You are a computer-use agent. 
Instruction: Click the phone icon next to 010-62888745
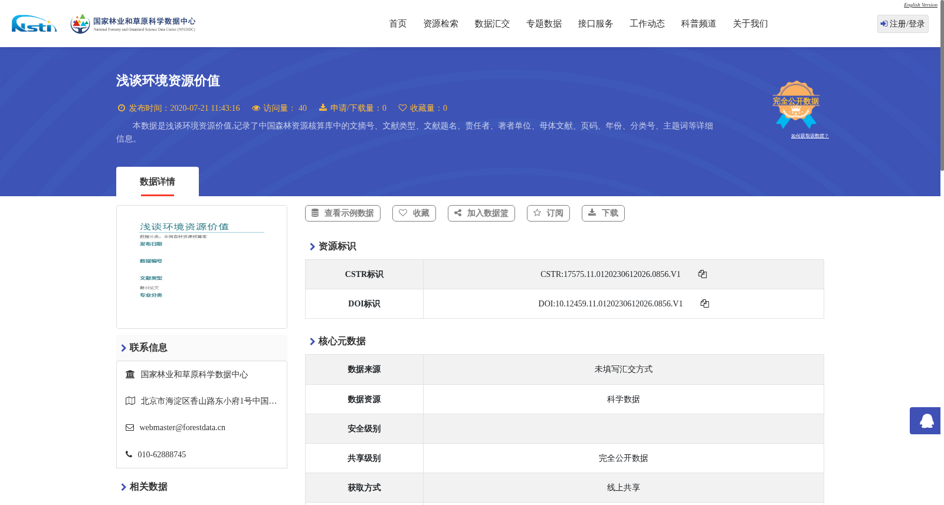[x=129, y=454]
